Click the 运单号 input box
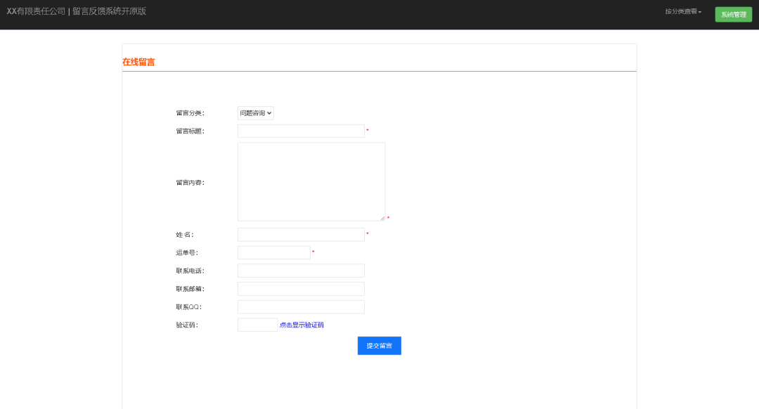This screenshot has height=409, width=759. tap(273, 253)
